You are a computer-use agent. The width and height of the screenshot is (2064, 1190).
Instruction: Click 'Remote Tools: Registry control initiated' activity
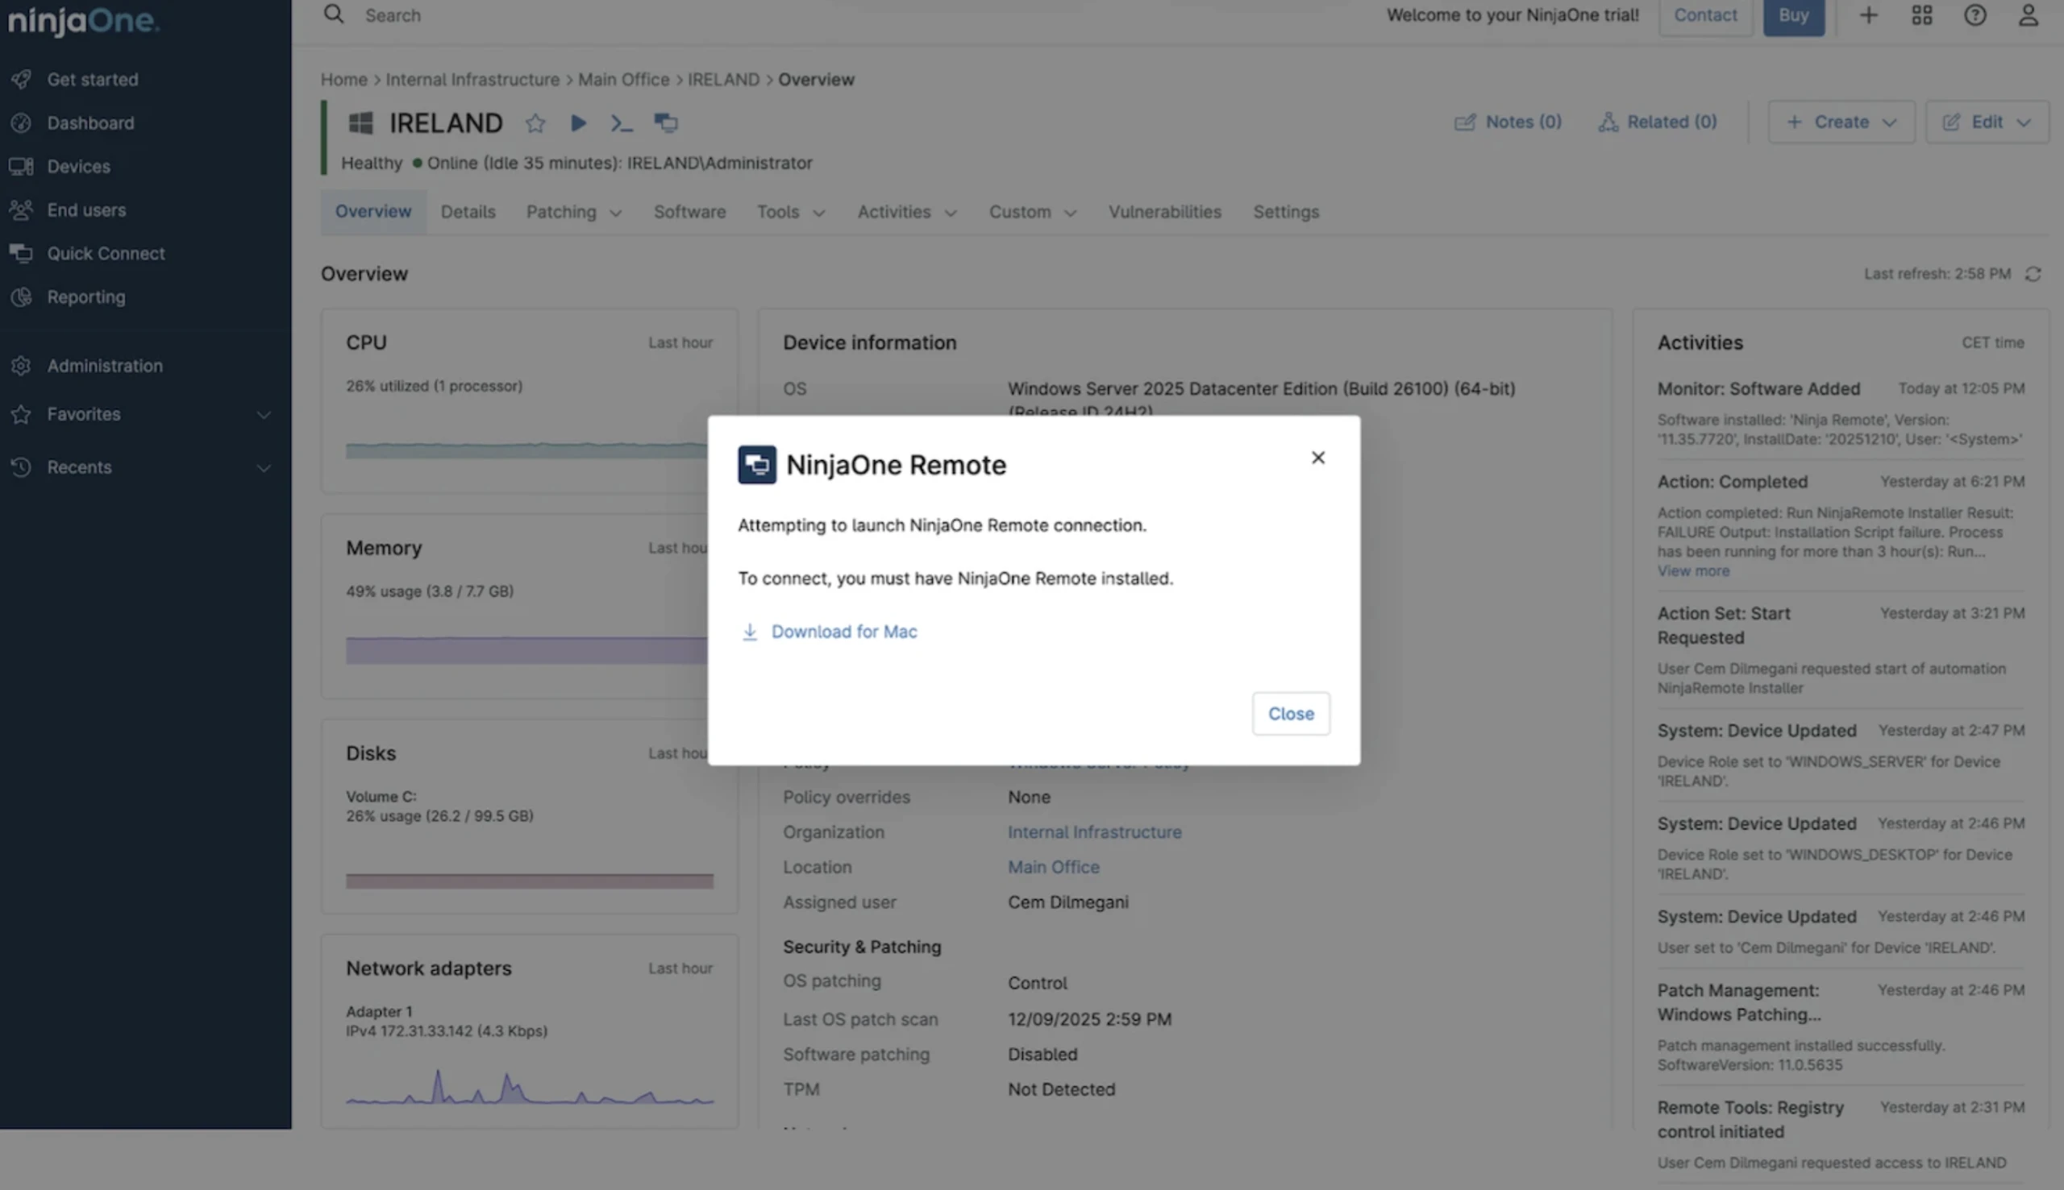pyautogui.click(x=1750, y=1120)
